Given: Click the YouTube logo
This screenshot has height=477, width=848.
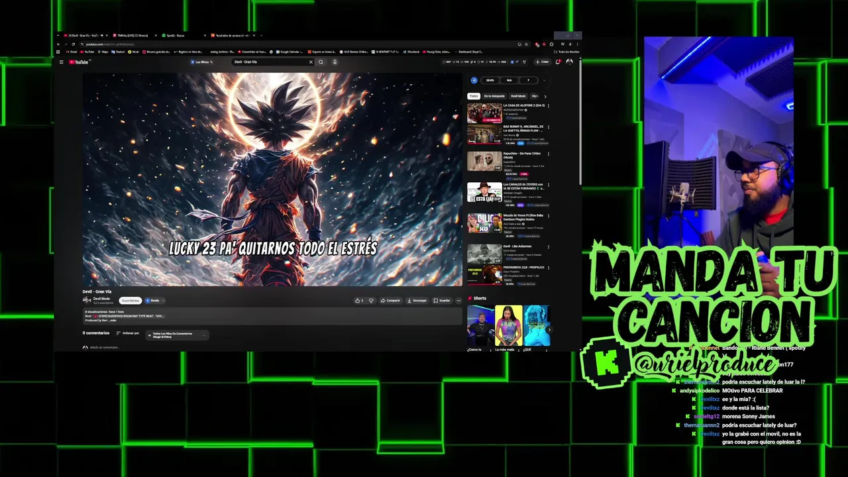Looking at the screenshot, I should (x=79, y=62).
